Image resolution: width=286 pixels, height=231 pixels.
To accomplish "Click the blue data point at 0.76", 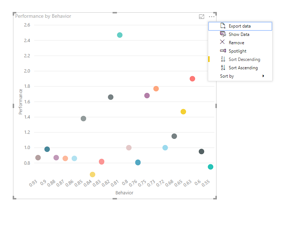I will tap(138, 162).
